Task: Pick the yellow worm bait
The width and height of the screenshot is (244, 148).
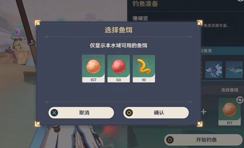Action: click(x=144, y=69)
